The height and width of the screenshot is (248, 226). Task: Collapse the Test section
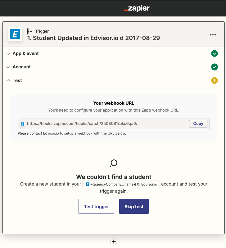point(114,80)
